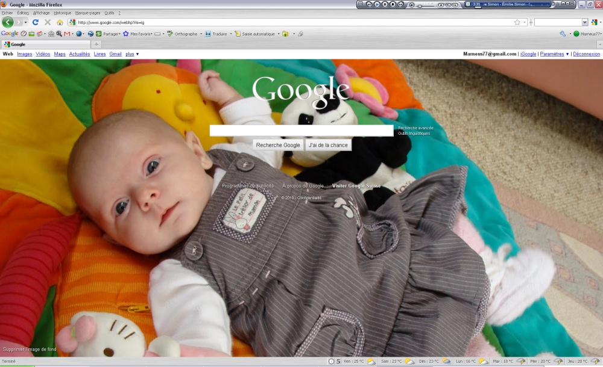
Task: Click the highlighter pen icon in toolbar
Action: coord(300,34)
